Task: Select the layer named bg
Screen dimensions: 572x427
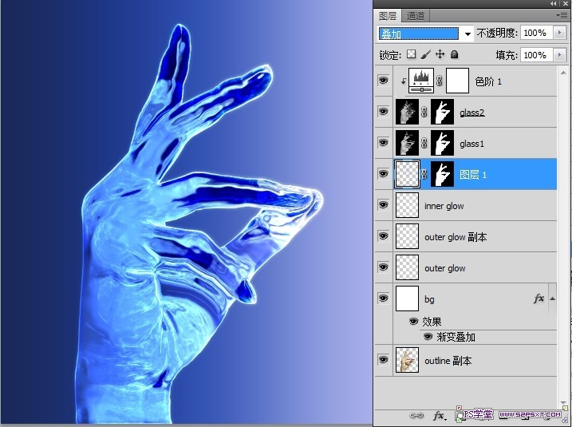Action: click(429, 299)
